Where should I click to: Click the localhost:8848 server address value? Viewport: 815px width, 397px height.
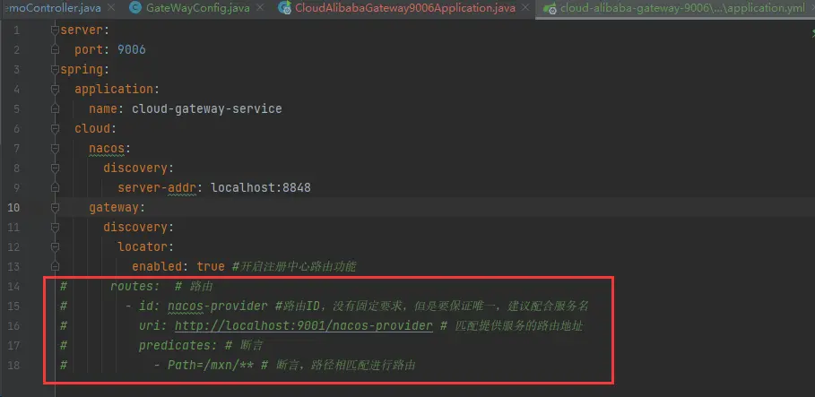[260, 187]
